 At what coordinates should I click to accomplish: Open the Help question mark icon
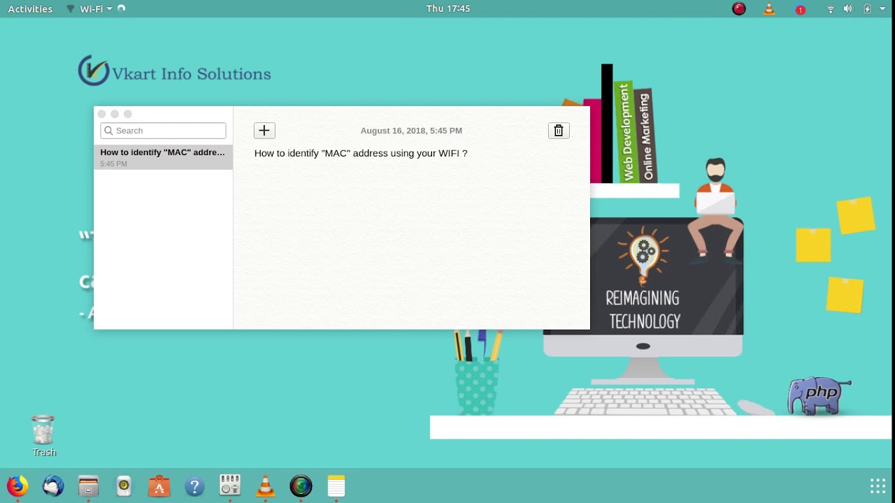click(194, 486)
